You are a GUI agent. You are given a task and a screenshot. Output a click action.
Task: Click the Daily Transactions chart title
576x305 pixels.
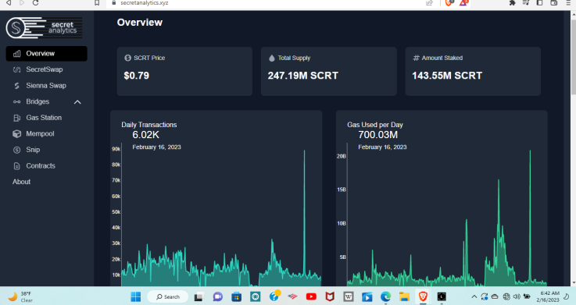(x=148, y=125)
